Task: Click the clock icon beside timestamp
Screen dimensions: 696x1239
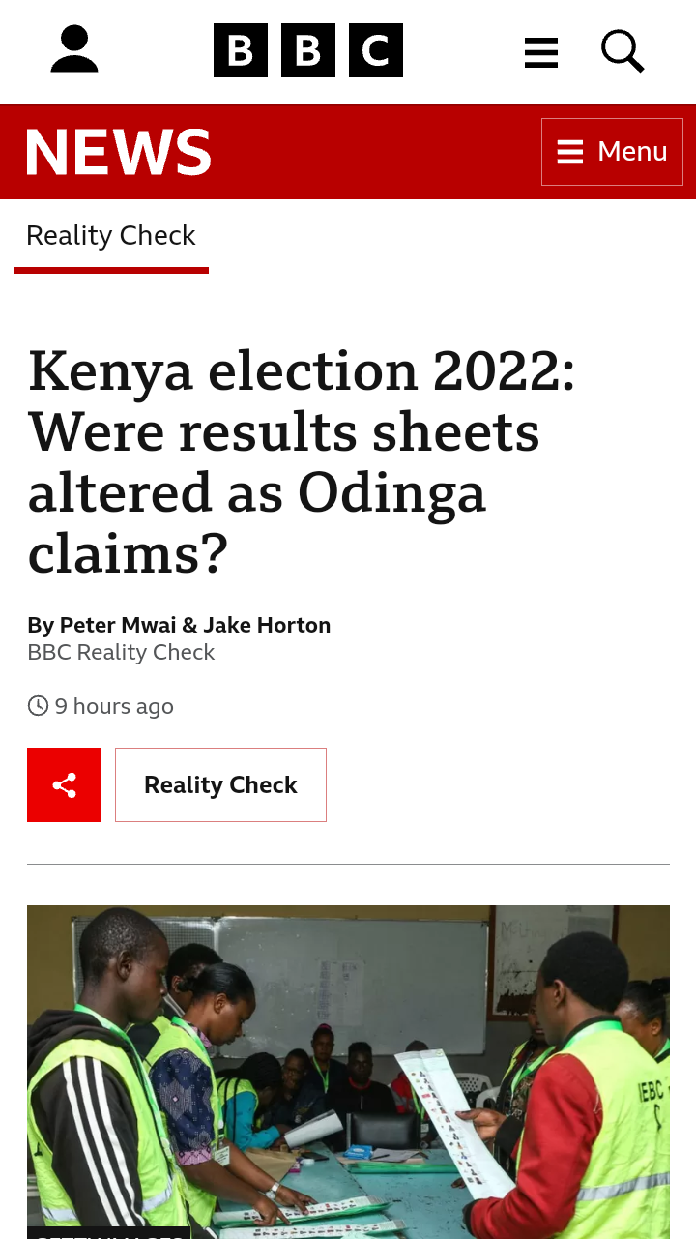Action: click(x=38, y=706)
